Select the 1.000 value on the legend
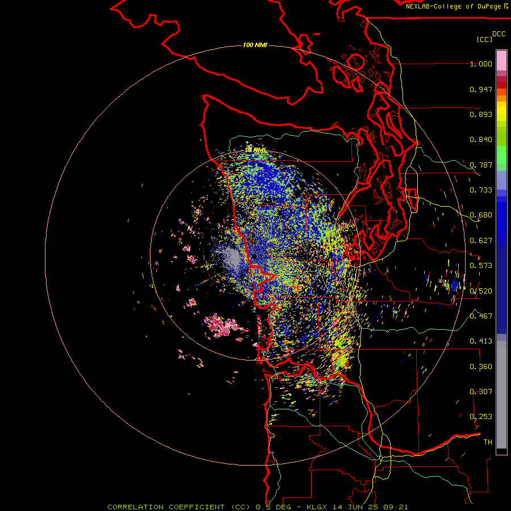 (481, 64)
